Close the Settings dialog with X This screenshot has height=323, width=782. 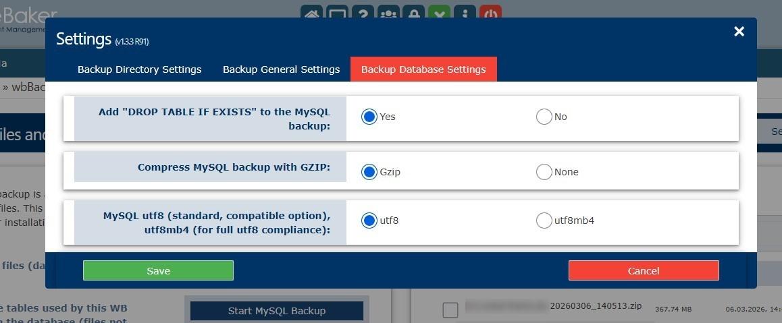point(739,32)
